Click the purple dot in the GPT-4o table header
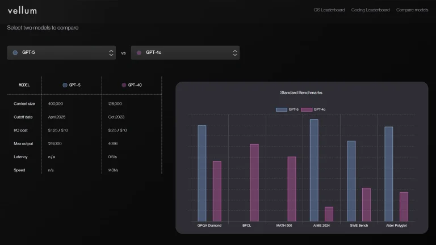The image size is (436, 245). click(124, 85)
